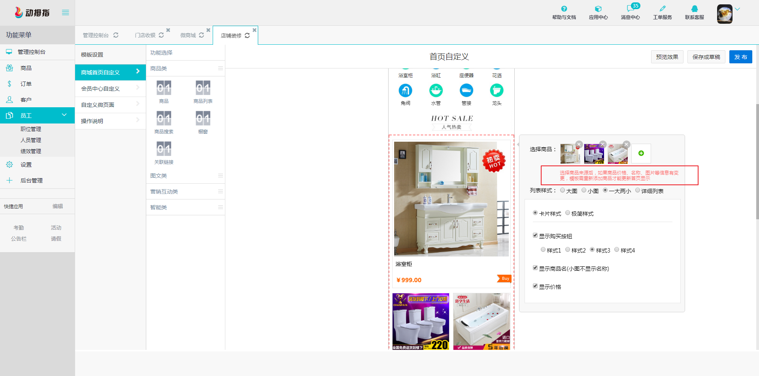Click 角阀 category icon in preview
Screen dimensions: 759x376
click(406, 91)
